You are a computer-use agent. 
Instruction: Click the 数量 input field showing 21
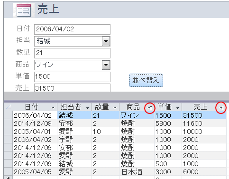pyautogui.click(x=72, y=53)
